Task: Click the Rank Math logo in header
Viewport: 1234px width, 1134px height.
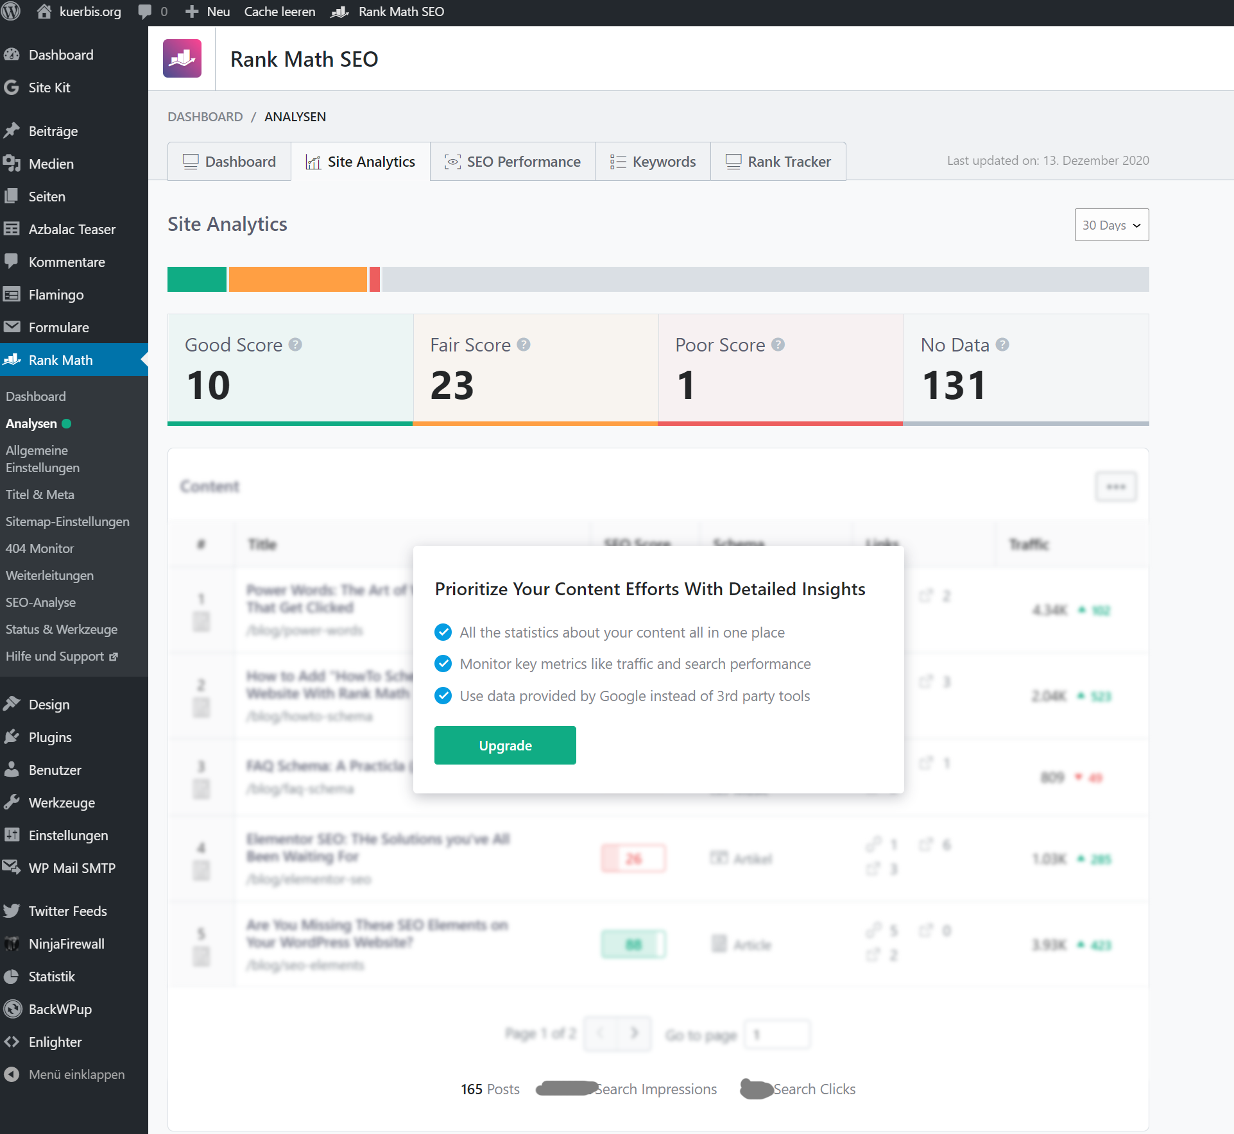Action: pos(182,58)
